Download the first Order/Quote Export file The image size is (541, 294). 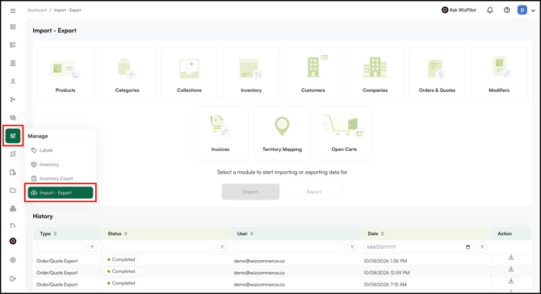[x=511, y=258]
